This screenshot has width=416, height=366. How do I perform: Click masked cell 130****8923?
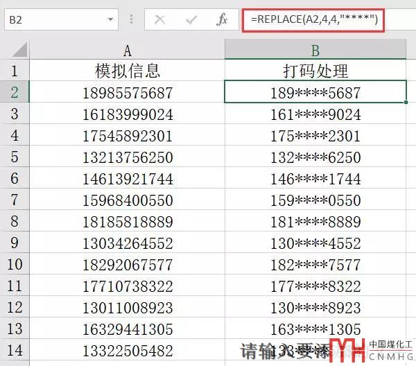click(315, 306)
